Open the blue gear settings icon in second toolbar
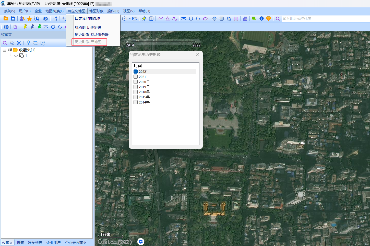The image size is (370, 246). tap(6, 27)
